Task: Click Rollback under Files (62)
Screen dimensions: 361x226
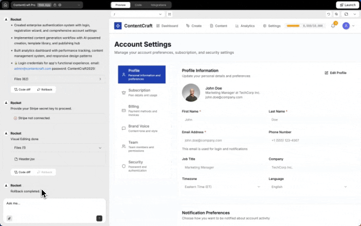Action: (45, 89)
